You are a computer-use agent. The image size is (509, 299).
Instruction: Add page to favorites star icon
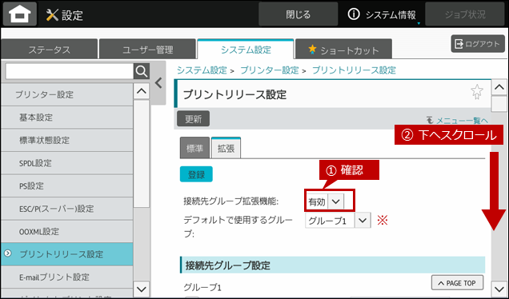pyautogui.click(x=477, y=92)
